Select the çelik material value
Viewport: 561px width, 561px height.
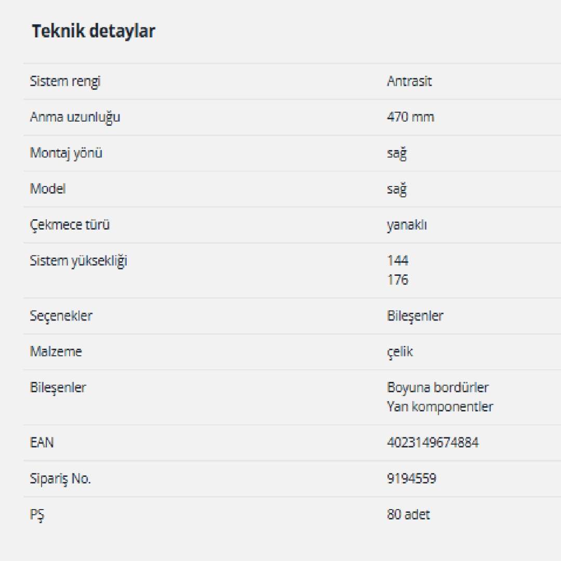400,352
